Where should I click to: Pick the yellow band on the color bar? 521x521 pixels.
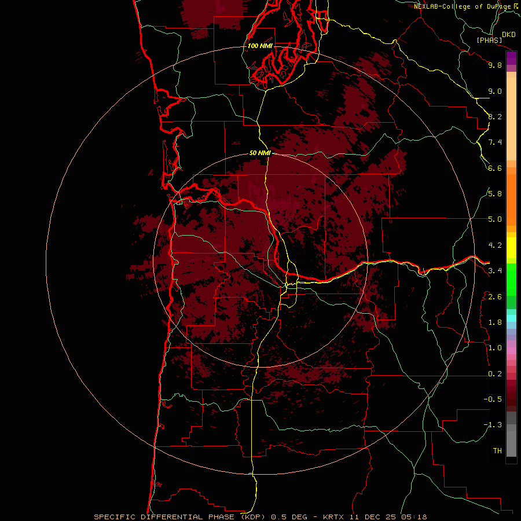[511, 248]
